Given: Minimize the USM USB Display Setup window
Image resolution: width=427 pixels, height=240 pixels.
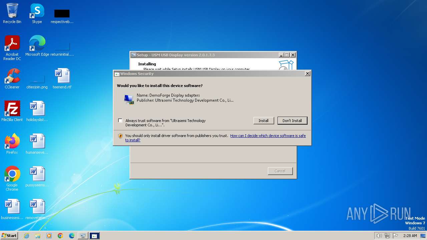Looking at the screenshot, I should click(x=281, y=55).
